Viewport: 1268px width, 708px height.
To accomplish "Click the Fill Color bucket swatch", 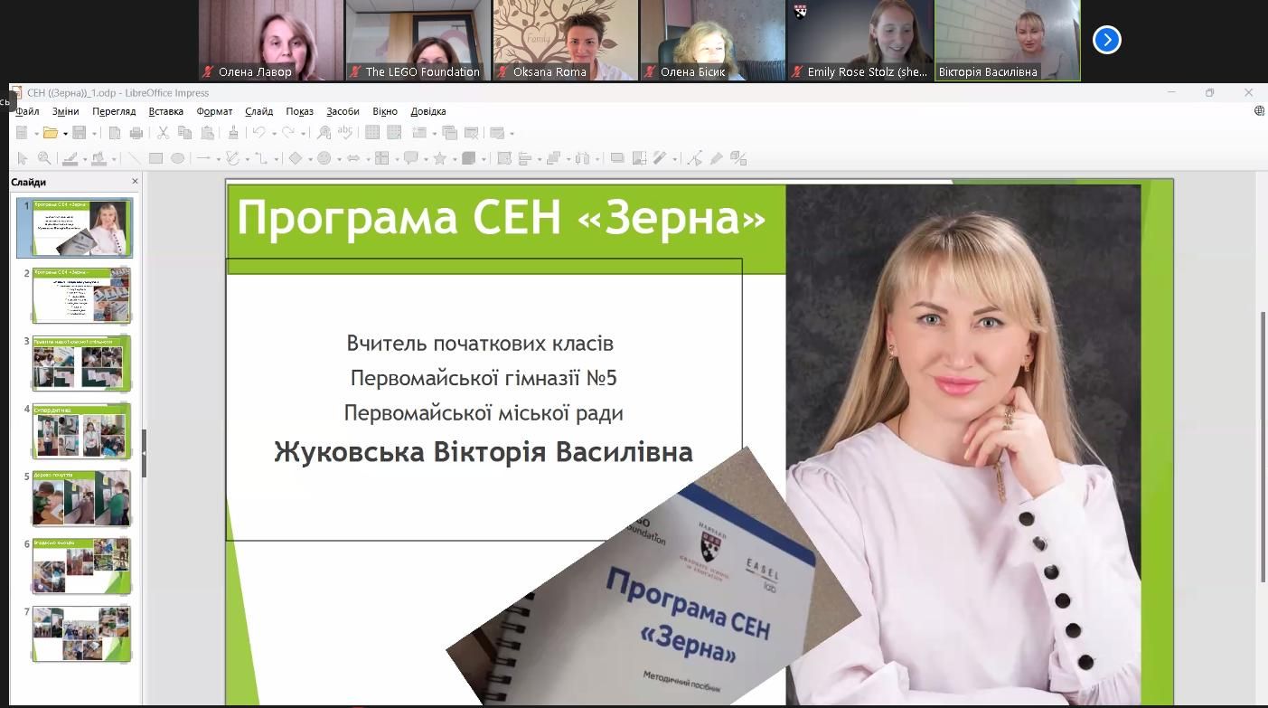I will pyautogui.click(x=99, y=158).
